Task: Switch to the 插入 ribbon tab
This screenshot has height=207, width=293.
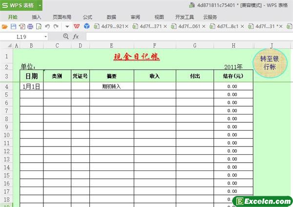Action: [37, 16]
